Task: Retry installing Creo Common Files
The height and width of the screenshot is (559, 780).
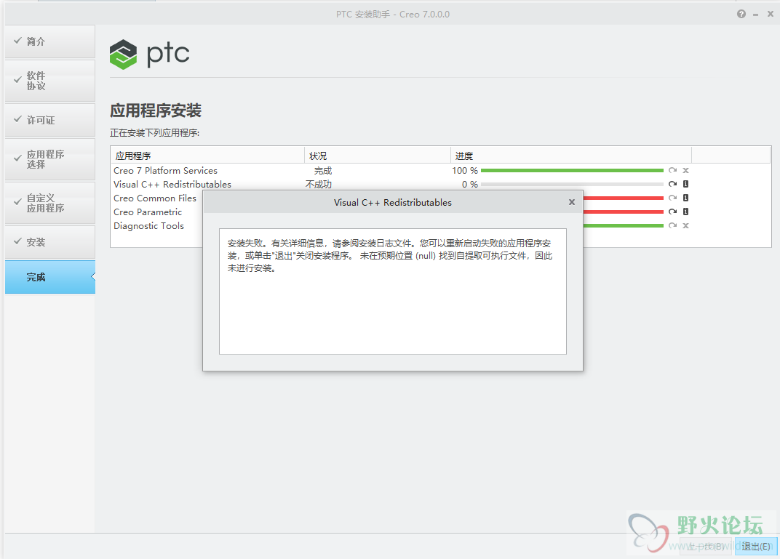Action: [x=672, y=198]
